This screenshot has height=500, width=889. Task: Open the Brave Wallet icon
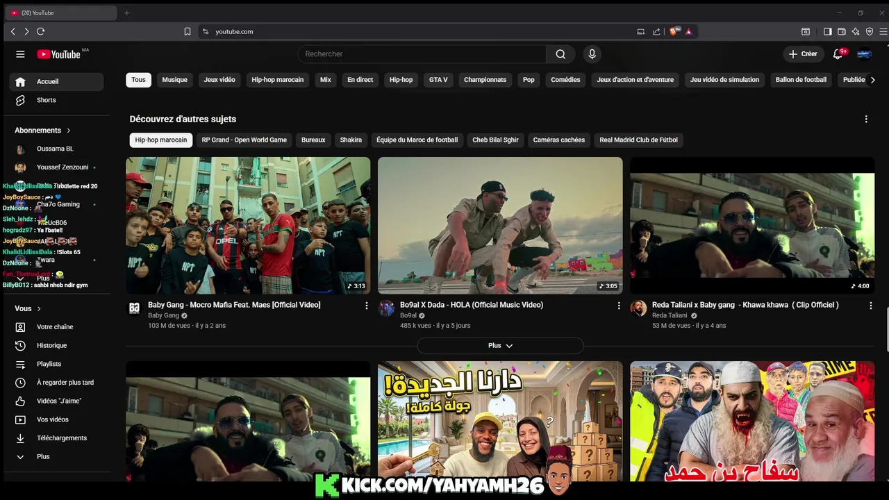842,31
